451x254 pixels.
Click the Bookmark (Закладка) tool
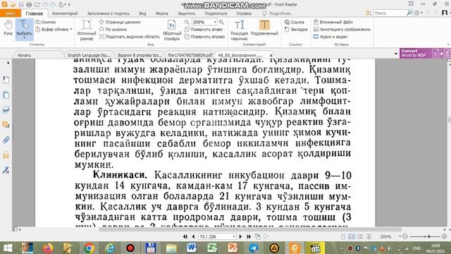(296, 29)
